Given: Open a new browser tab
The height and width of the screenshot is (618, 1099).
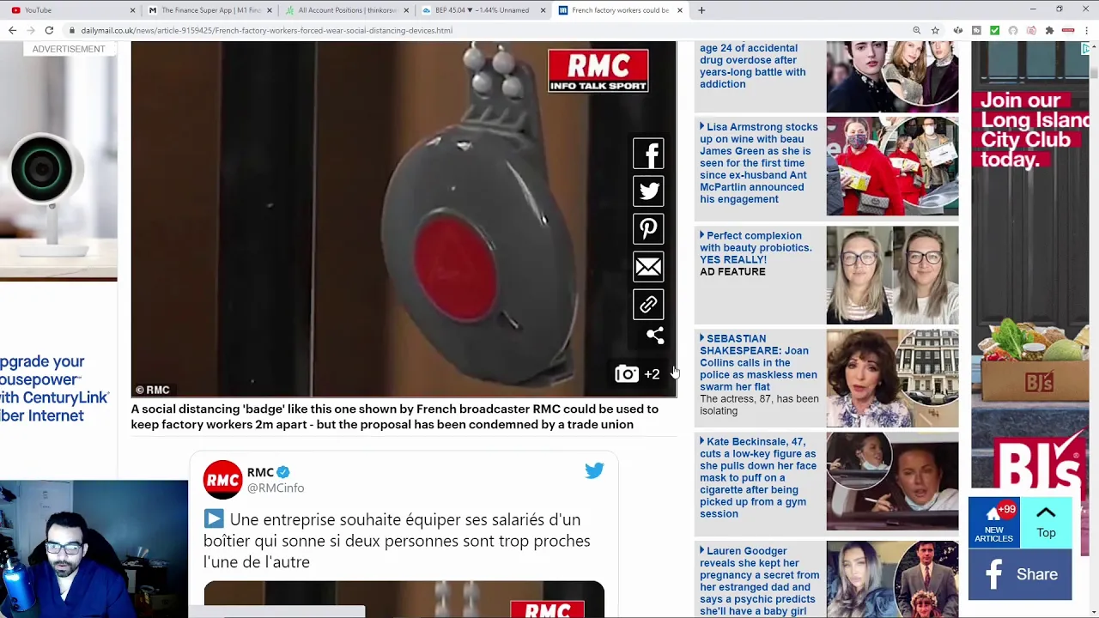Looking at the screenshot, I should 701,10.
